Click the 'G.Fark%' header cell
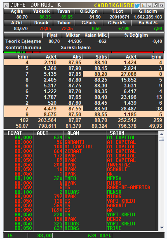167x239 pixels. (117, 23)
